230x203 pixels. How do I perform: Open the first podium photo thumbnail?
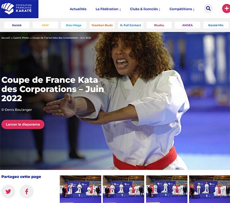click(80, 189)
